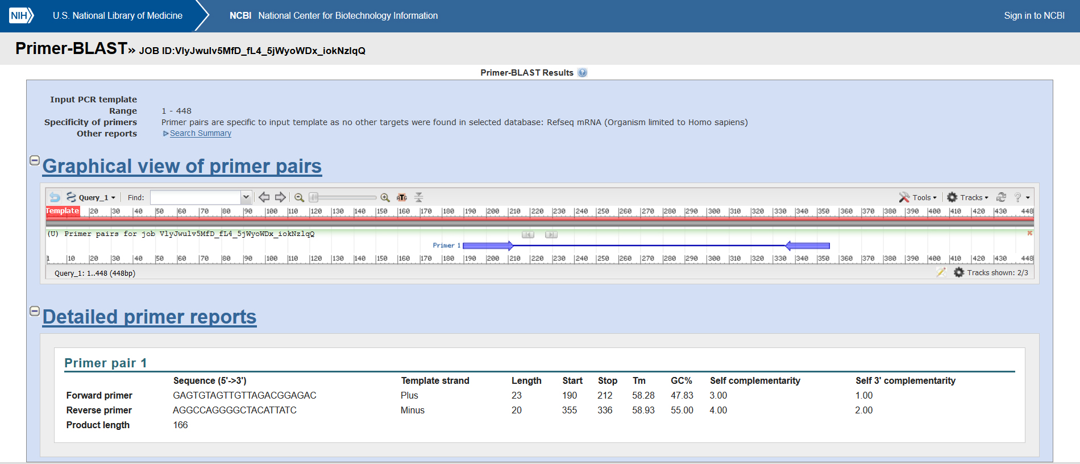The height and width of the screenshot is (464, 1080).
Task: Zoom to sequence level with ATG icon
Action: tap(402, 197)
